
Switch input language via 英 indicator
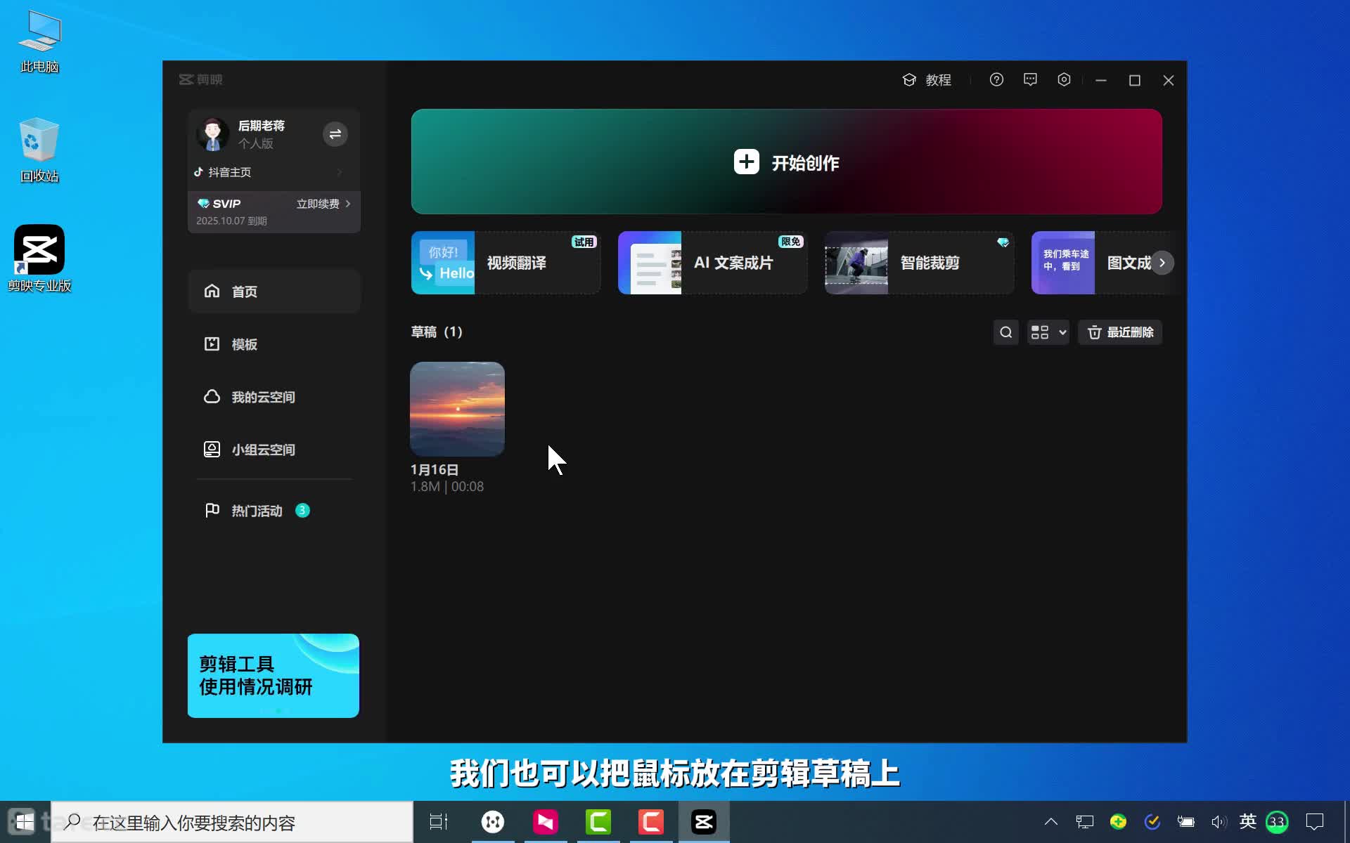click(x=1248, y=821)
